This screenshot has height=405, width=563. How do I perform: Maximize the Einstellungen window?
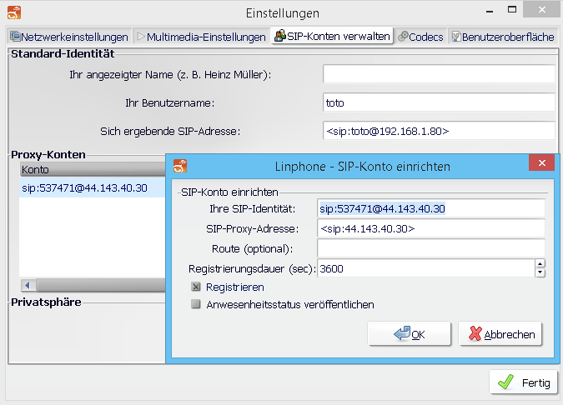pos(512,10)
